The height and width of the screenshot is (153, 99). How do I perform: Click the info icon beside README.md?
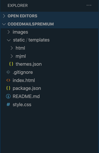click(x=8, y=96)
